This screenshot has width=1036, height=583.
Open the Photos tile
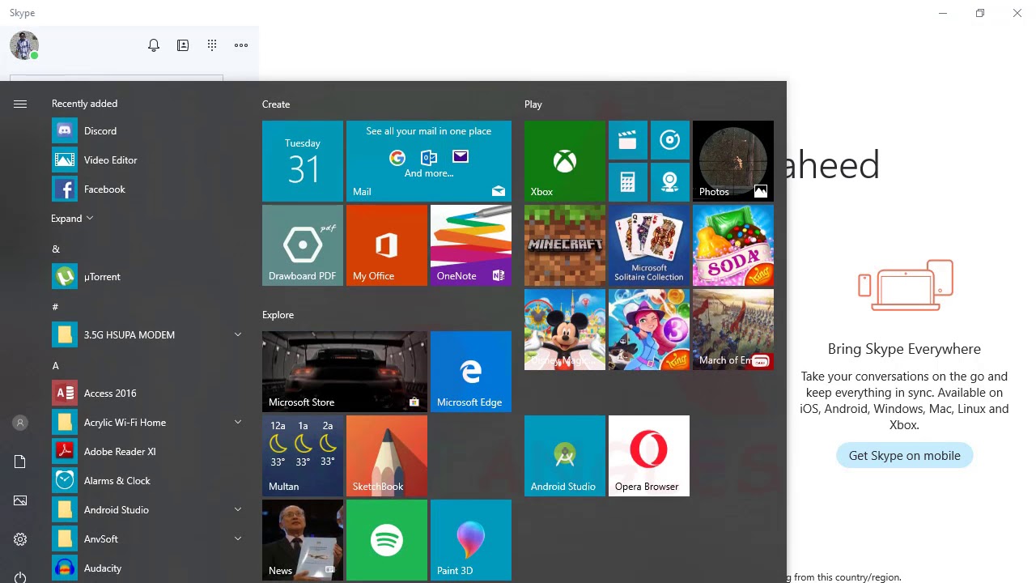[733, 161]
